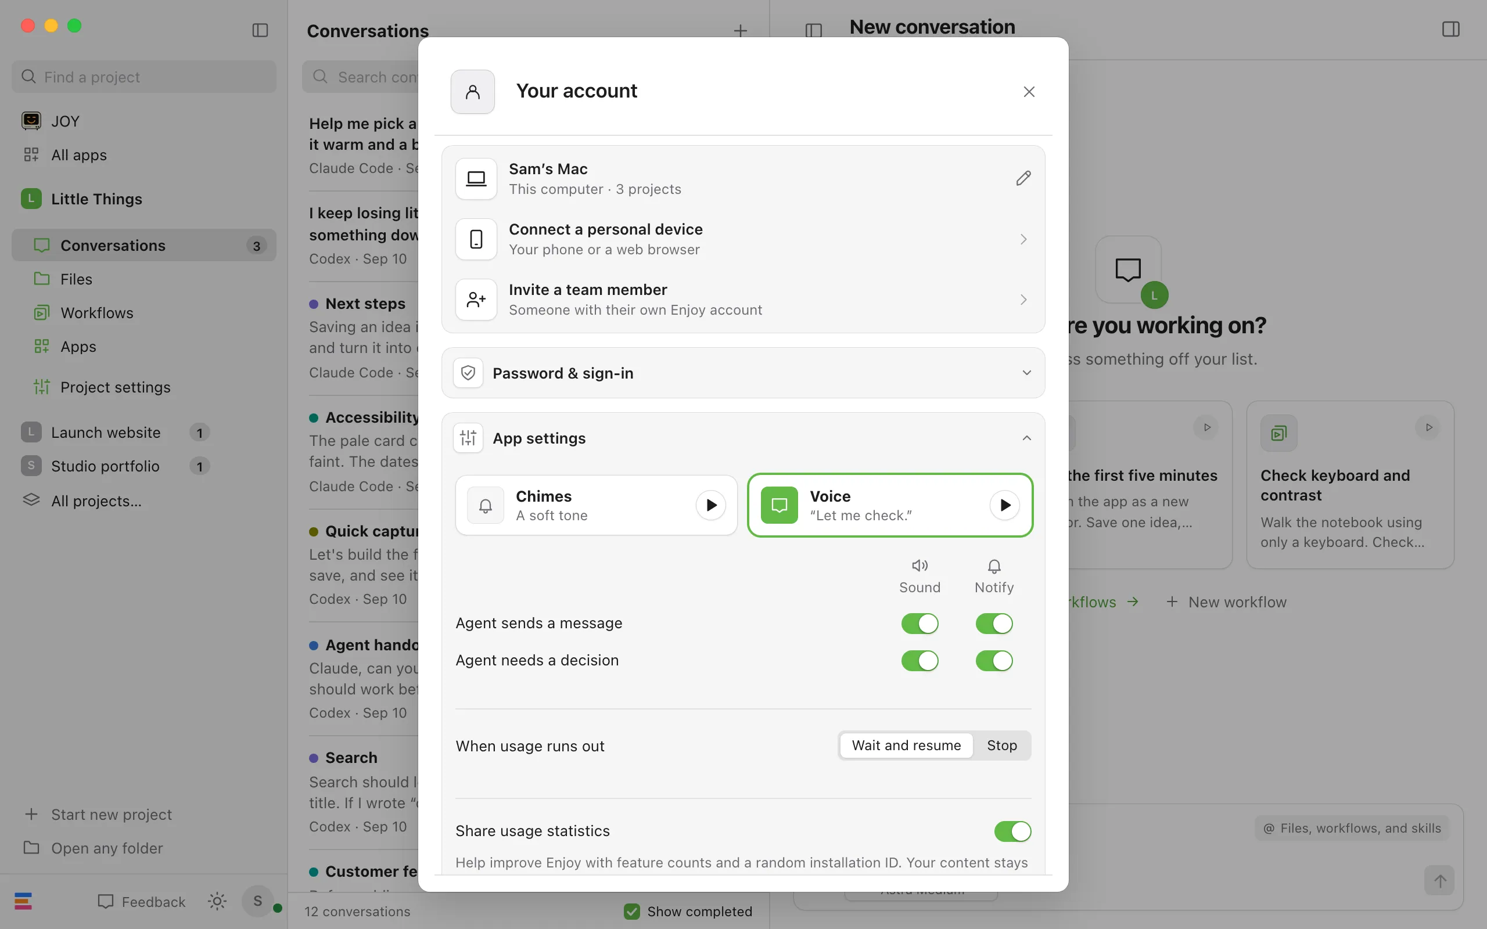Select the Stop option for usage runs out
Viewport: 1487px width, 929px height.
[1001, 746]
